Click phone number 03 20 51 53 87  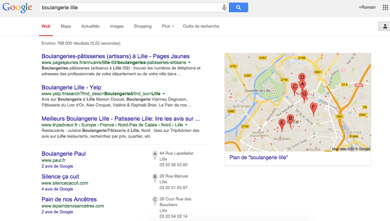[173, 188]
